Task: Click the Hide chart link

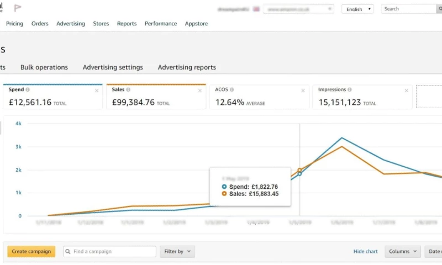Action: pyautogui.click(x=365, y=252)
